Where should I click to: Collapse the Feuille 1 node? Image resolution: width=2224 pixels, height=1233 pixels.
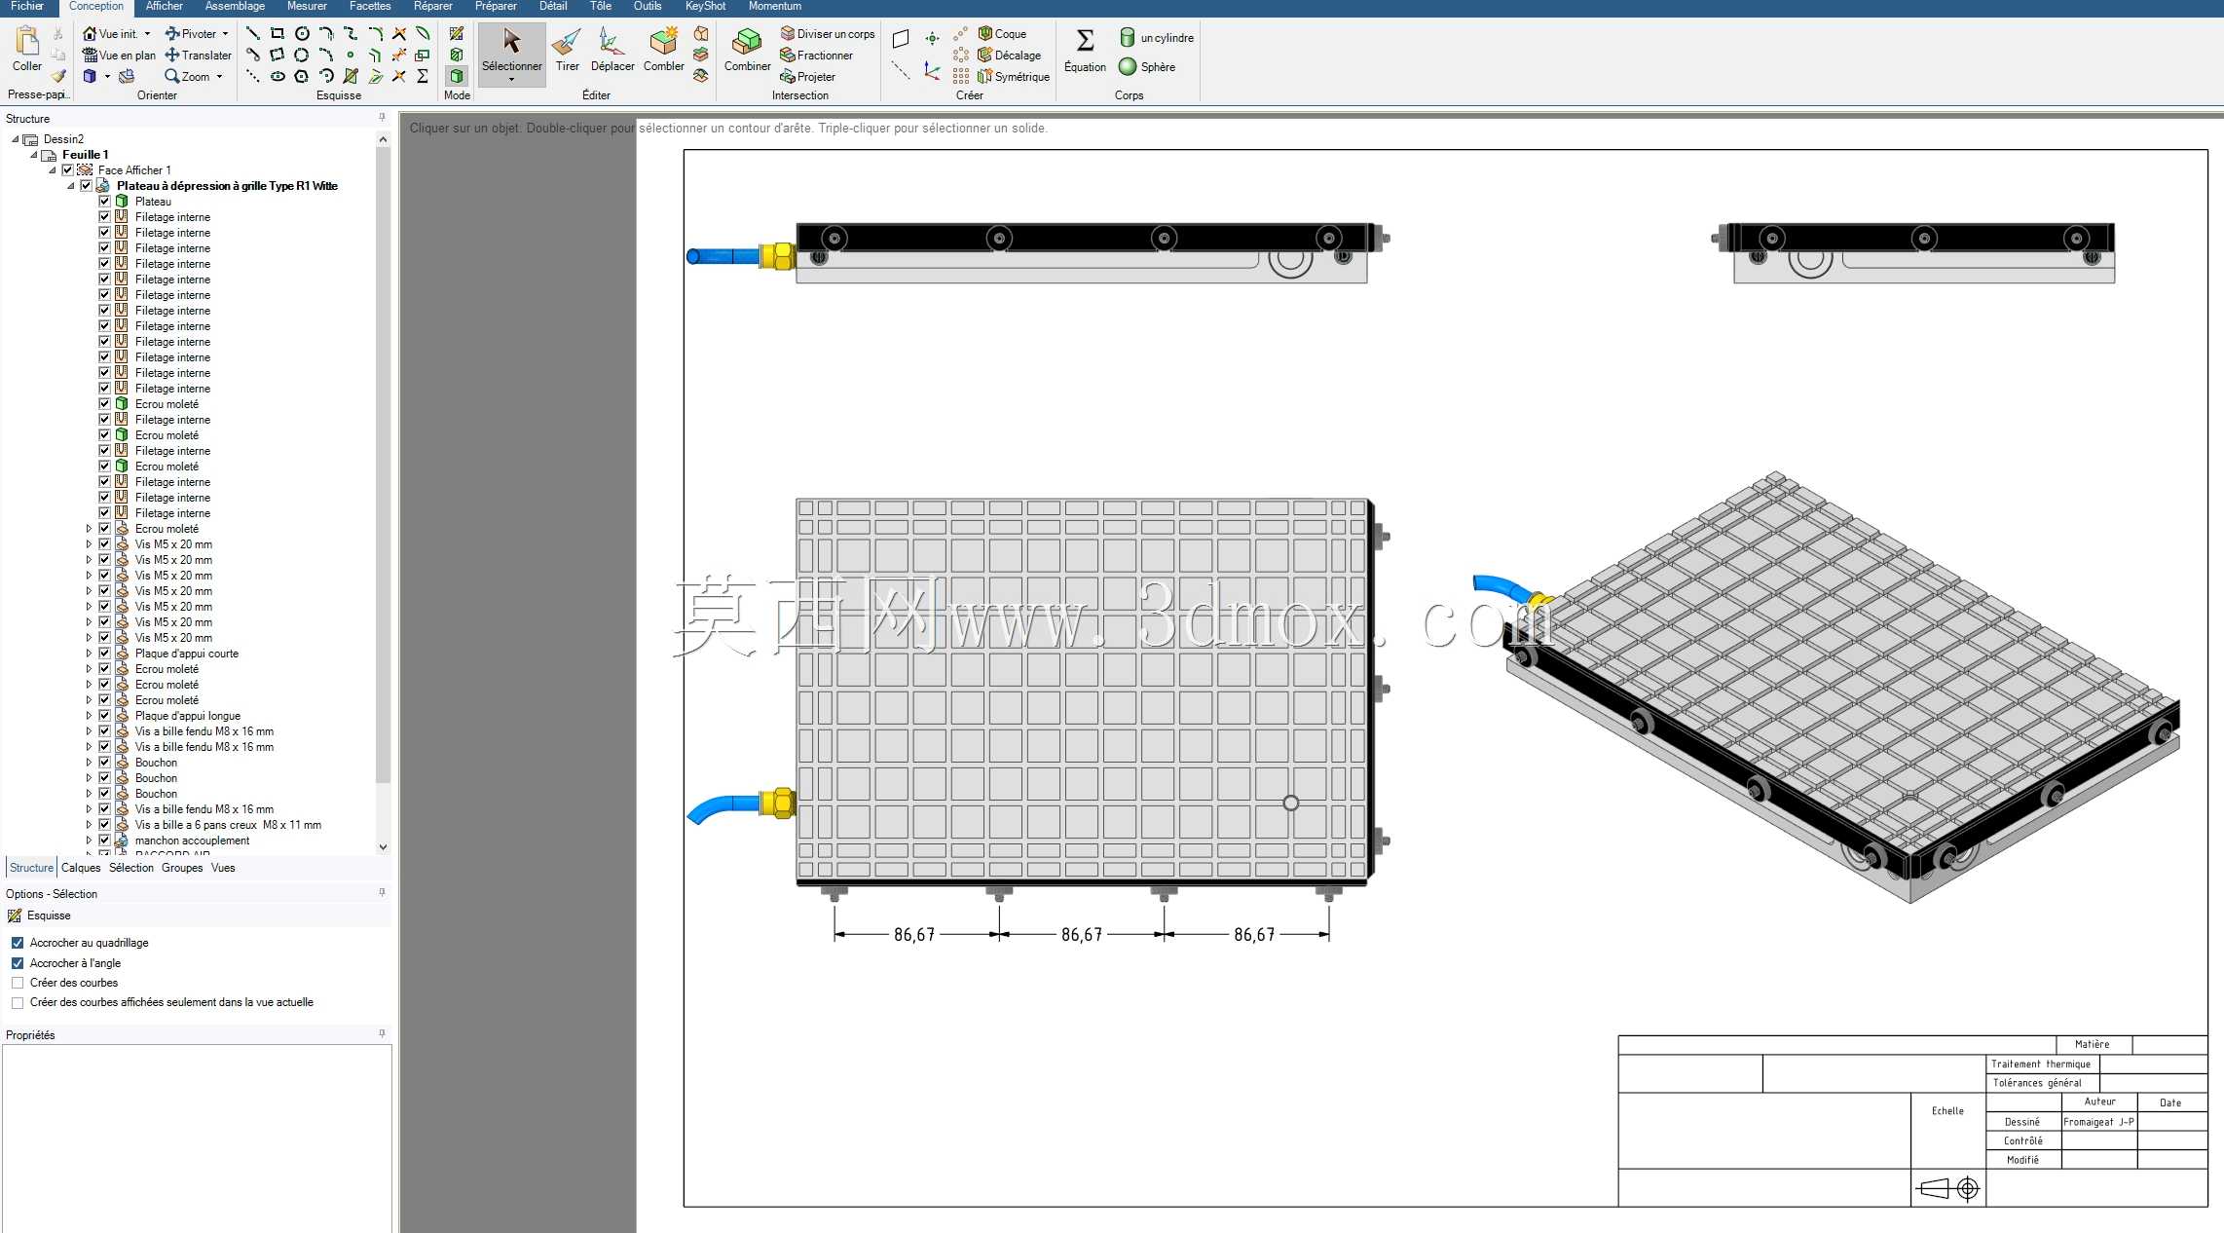coord(33,155)
